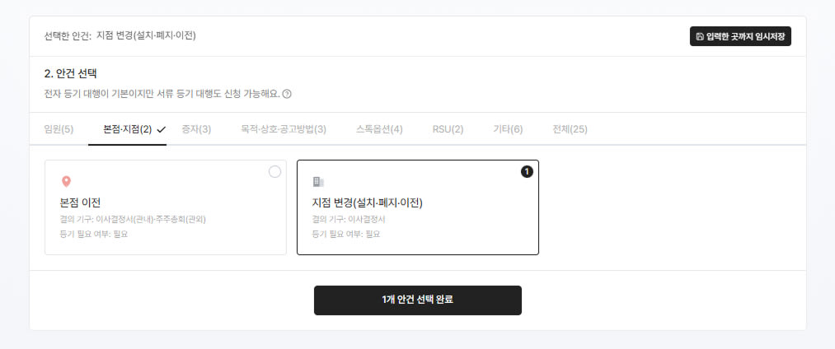The width and height of the screenshot is (835, 349).
Task: Click the selected agenda text at top
Action: (147, 36)
